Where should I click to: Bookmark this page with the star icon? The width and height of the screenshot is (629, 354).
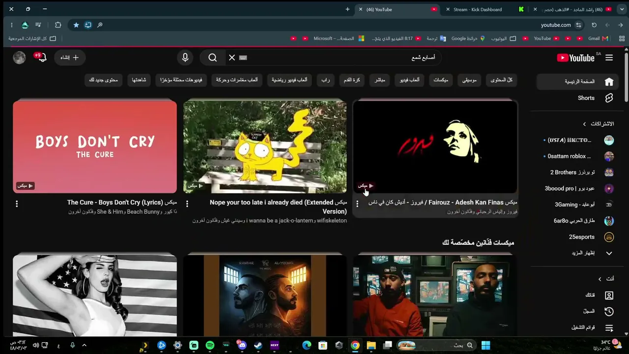76,25
